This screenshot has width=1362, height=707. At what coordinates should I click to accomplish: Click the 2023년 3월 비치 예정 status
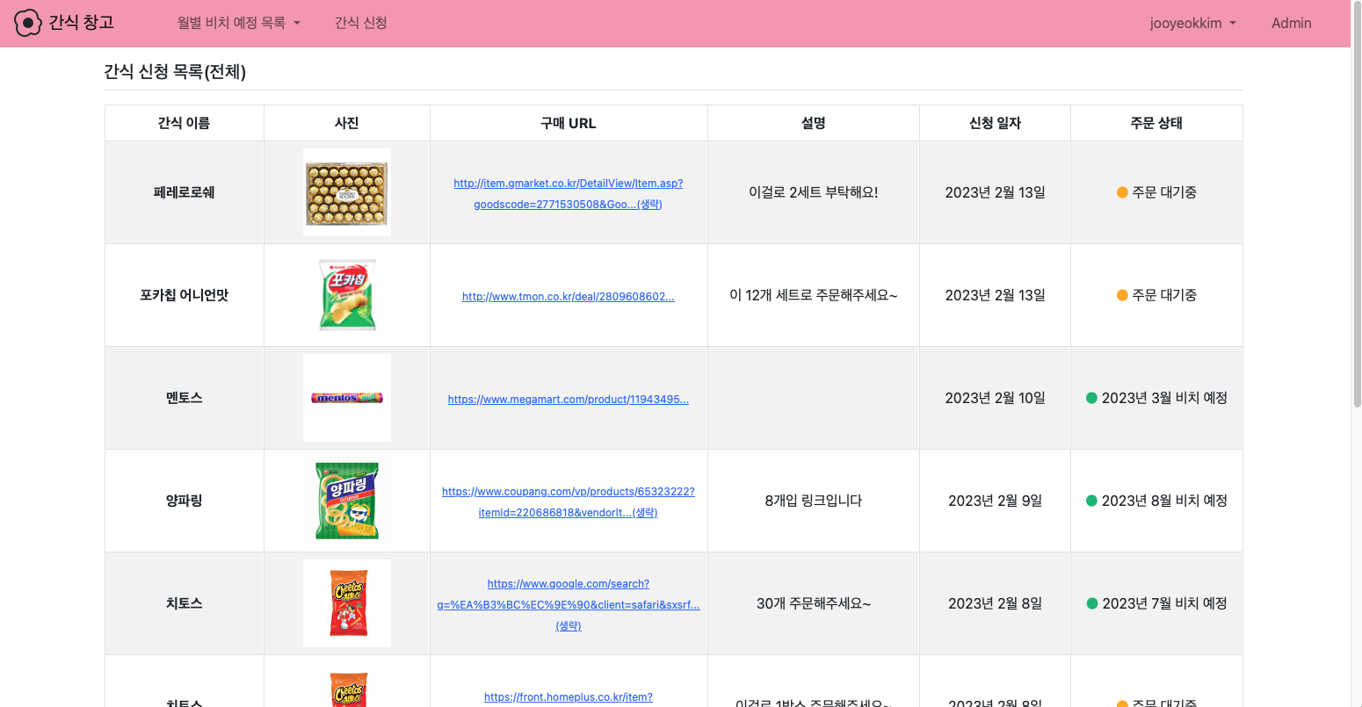click(1164, 398)
